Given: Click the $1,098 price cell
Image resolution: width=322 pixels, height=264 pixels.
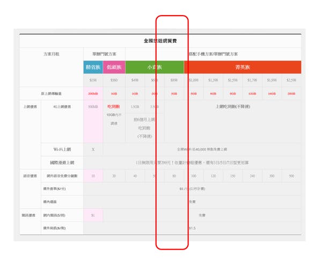Looking at the screenshot, I should click(194, 80).
